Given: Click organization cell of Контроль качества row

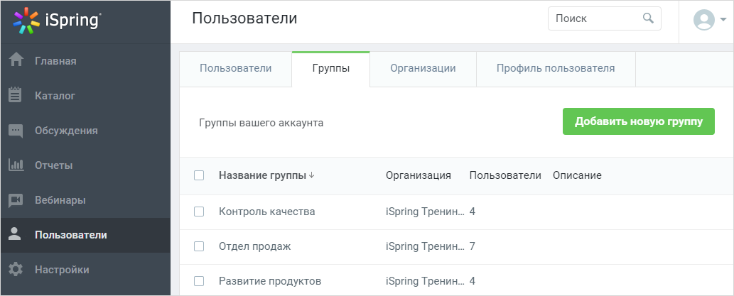Looking at the screenshot, I should [426, 212].
